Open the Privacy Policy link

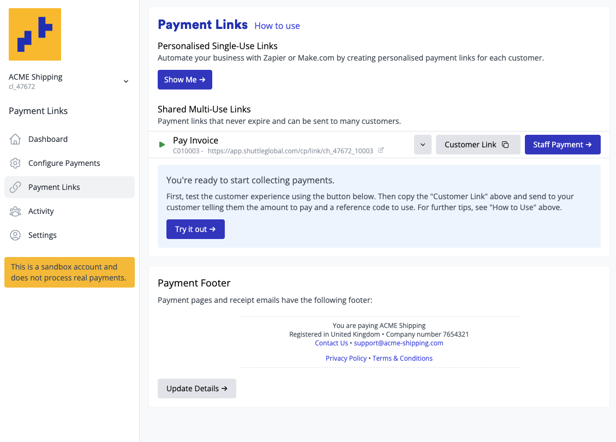(x=346, y=359)
